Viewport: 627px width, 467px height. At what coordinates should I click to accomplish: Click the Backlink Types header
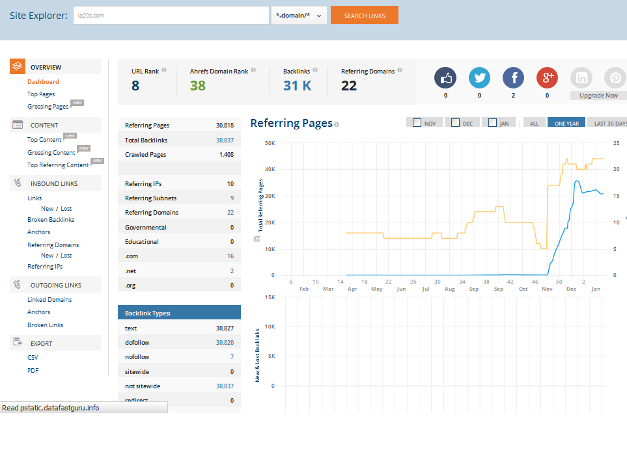[179, 312]
